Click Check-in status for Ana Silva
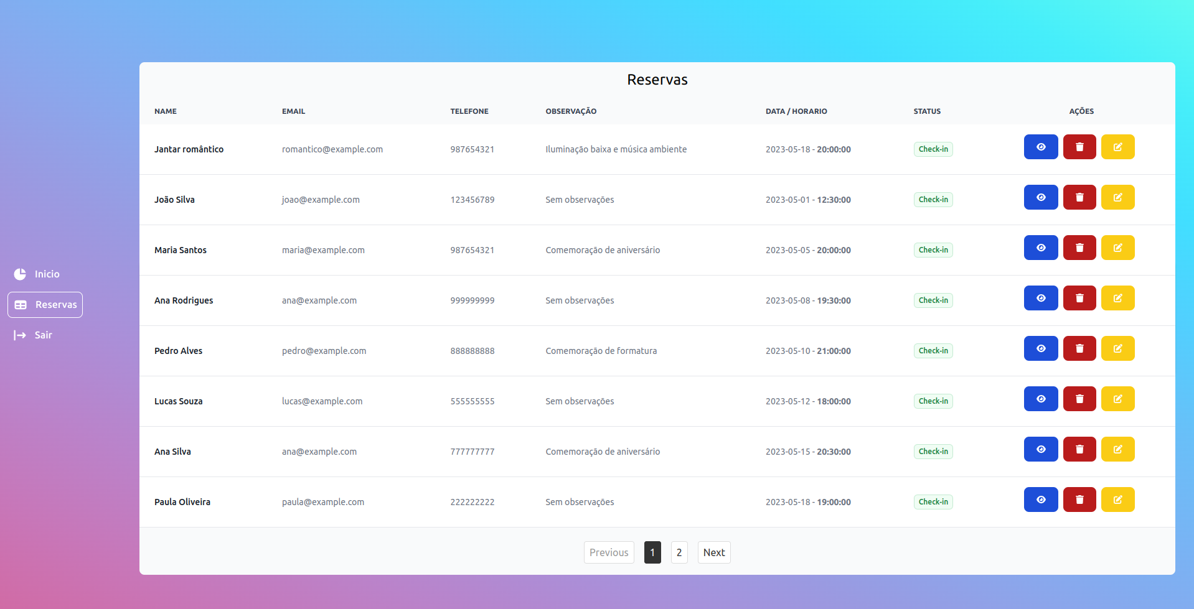This screenshot has width=1194, height=609. point(933,452)
